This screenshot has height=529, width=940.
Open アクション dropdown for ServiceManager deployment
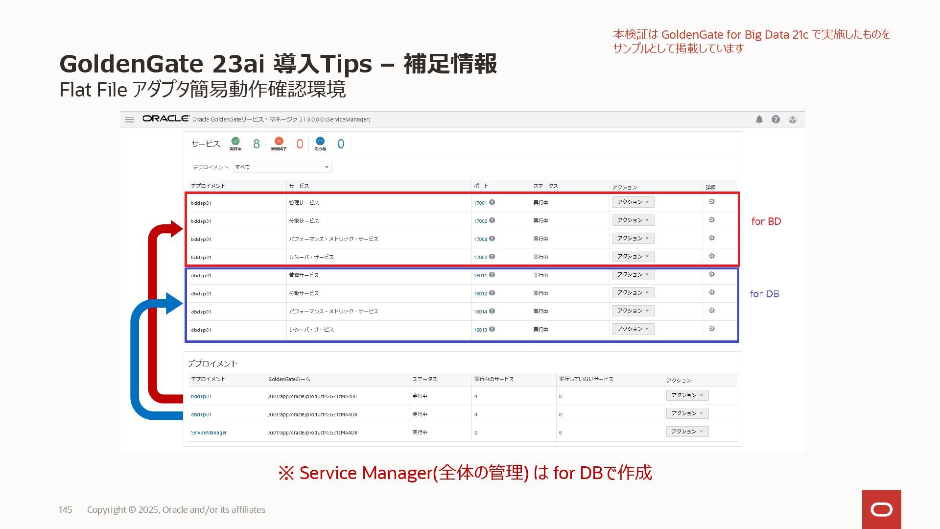pyautogui.click(x=687, y=432)
